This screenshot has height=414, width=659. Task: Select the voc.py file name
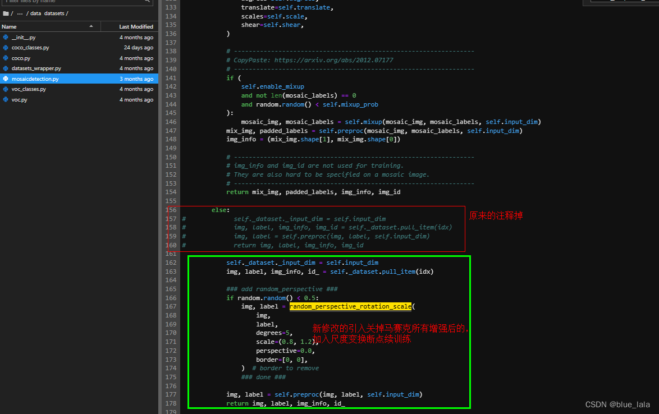tap(19, 99)
